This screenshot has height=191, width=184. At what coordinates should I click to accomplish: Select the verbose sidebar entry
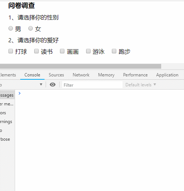7,139
